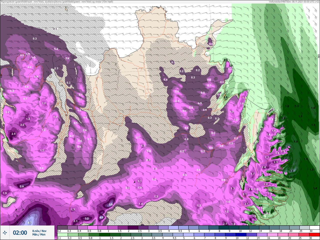
Task: Pick upper legend swatch between 8 and 9
Action: [224, 227]
